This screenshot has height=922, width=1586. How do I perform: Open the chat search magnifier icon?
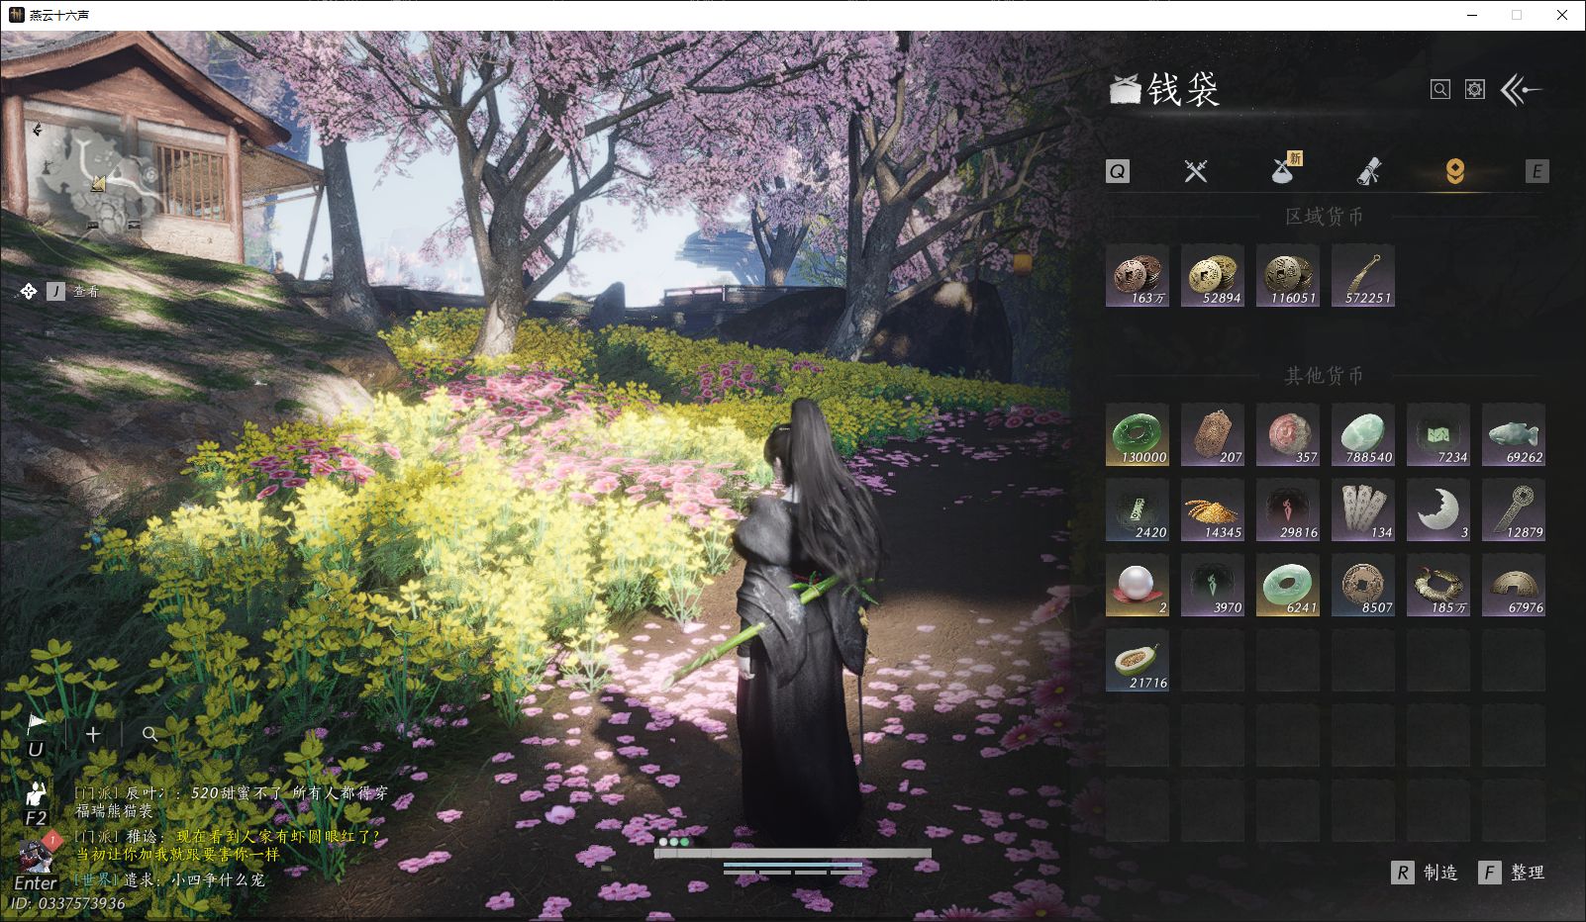(150, 734)
